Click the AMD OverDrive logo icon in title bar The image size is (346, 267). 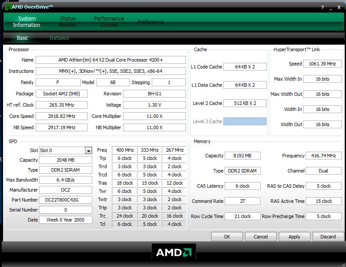(8, 7)
